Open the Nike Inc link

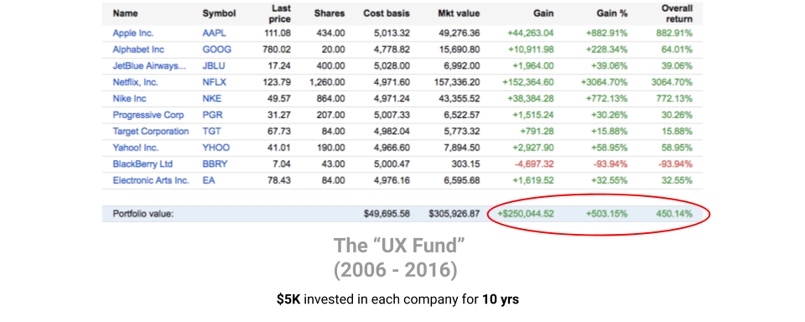pyautogui.click(x=130, y=99)
